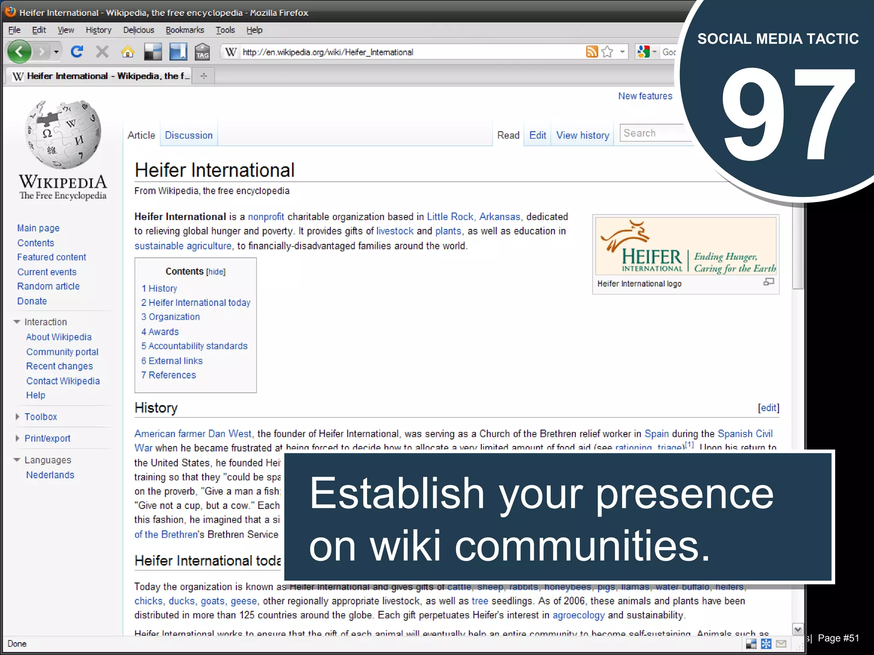Open the File menu
Image resolution: width=874 pixels, height=655 pixels.
(15, 30)
